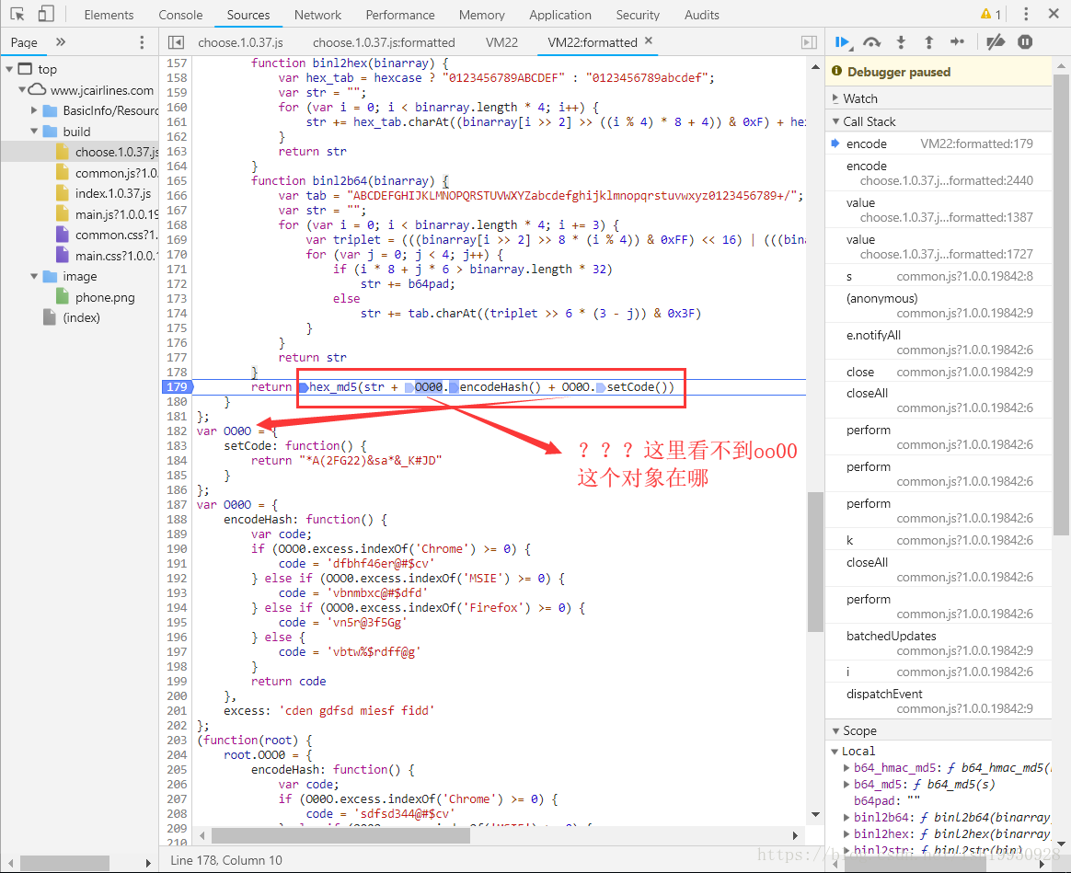
Task: Close the VM22:formatted tab
Action: click(x=648, y=41)
